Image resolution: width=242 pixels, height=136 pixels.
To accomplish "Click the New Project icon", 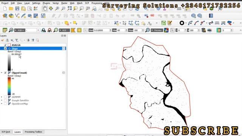I will pyautogui.click(x=5, y=8).
